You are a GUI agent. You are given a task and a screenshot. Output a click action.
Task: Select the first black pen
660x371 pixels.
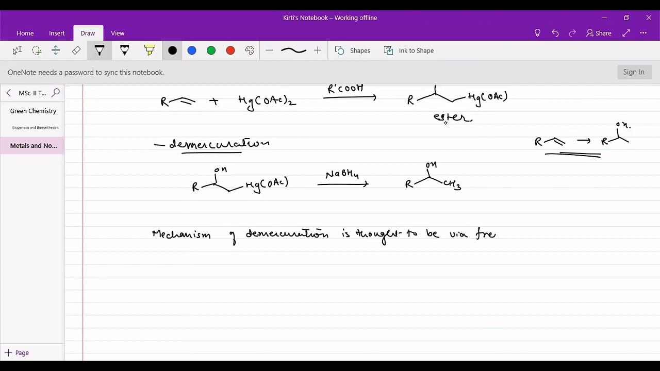tap(100, 50)
